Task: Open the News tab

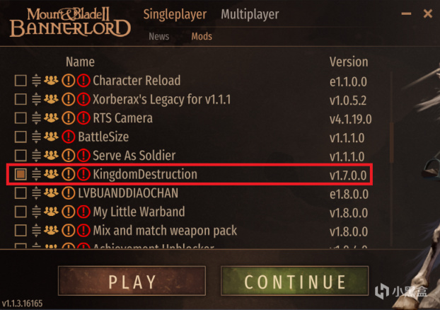Action: pos(159,37)
